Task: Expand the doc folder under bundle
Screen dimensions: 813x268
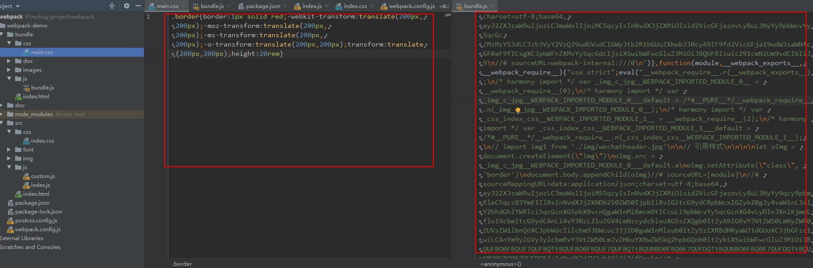Action: [9, 61]
